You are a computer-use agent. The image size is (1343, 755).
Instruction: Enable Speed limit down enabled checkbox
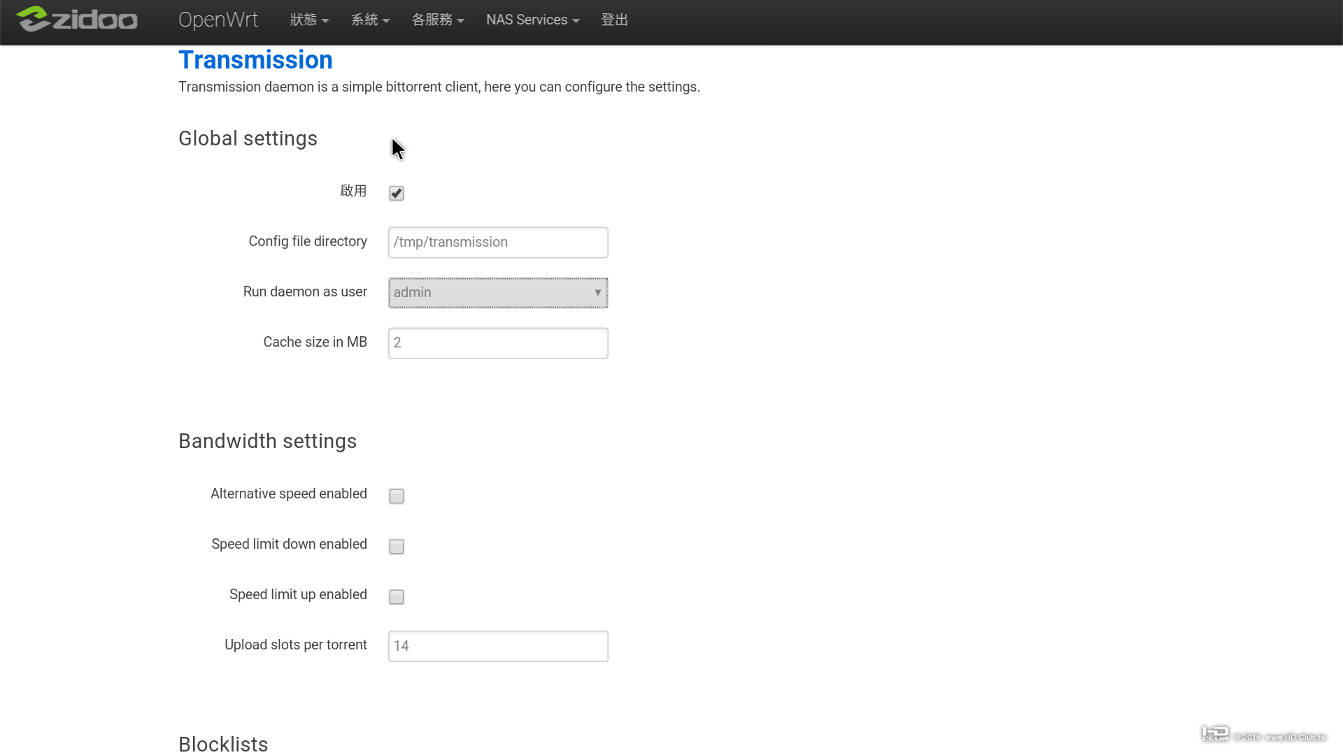tap(397, 546)
